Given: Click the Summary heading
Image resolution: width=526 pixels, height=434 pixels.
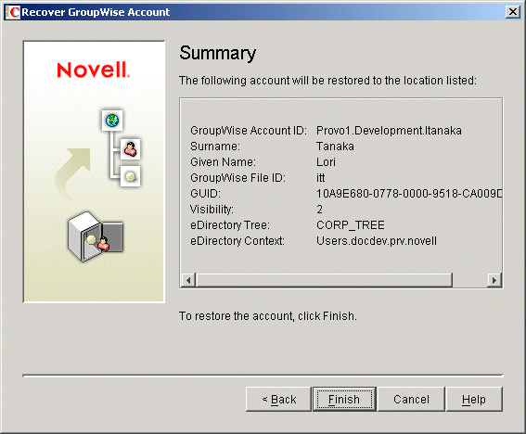Looking at the screenshot, I should pyautogui.click(x=218, y=54).
